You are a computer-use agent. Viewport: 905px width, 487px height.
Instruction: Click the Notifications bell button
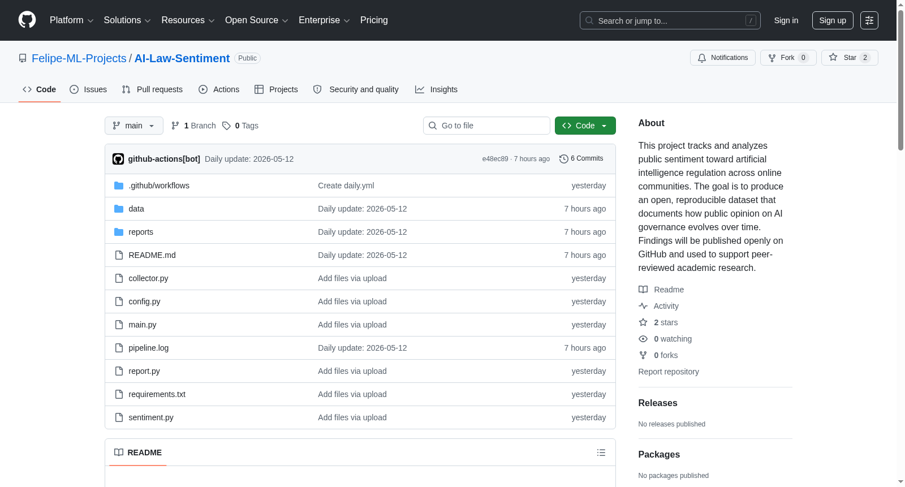[723, 58]
